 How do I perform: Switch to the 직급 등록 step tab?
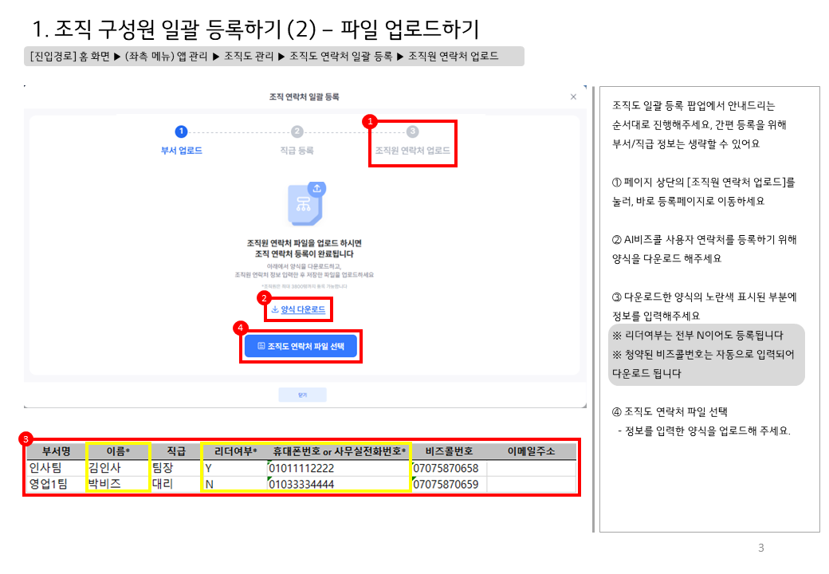(297, 151)
